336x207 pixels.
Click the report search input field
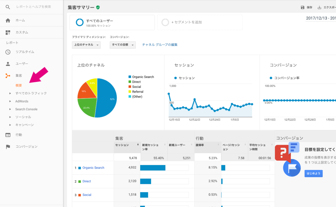(x=34, y=7)
